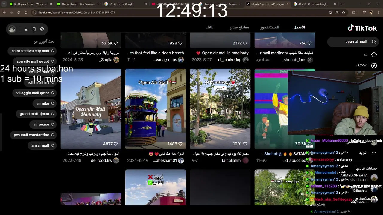This screenshot has height=215, width=383.
Task: Click the browser address bar URL
Action: pos(77,13)
